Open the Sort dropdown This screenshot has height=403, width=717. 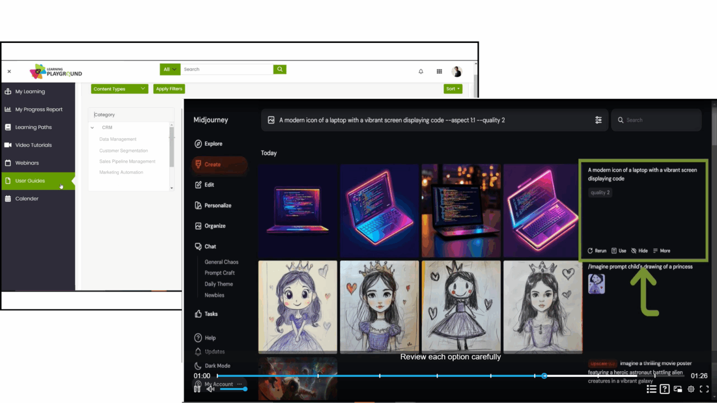pyautogui.click(x=453, y=89)
